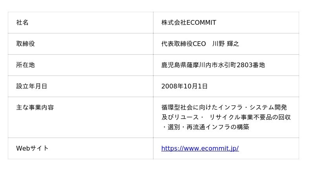Click the 主な事業内容 row label
The height and width of the screenshot is (171, 314).
[x=35, y=107]
